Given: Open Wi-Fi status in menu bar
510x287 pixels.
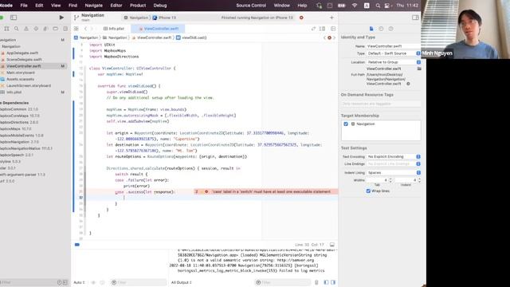Looking at the screenshot, I should pos(355,6).
